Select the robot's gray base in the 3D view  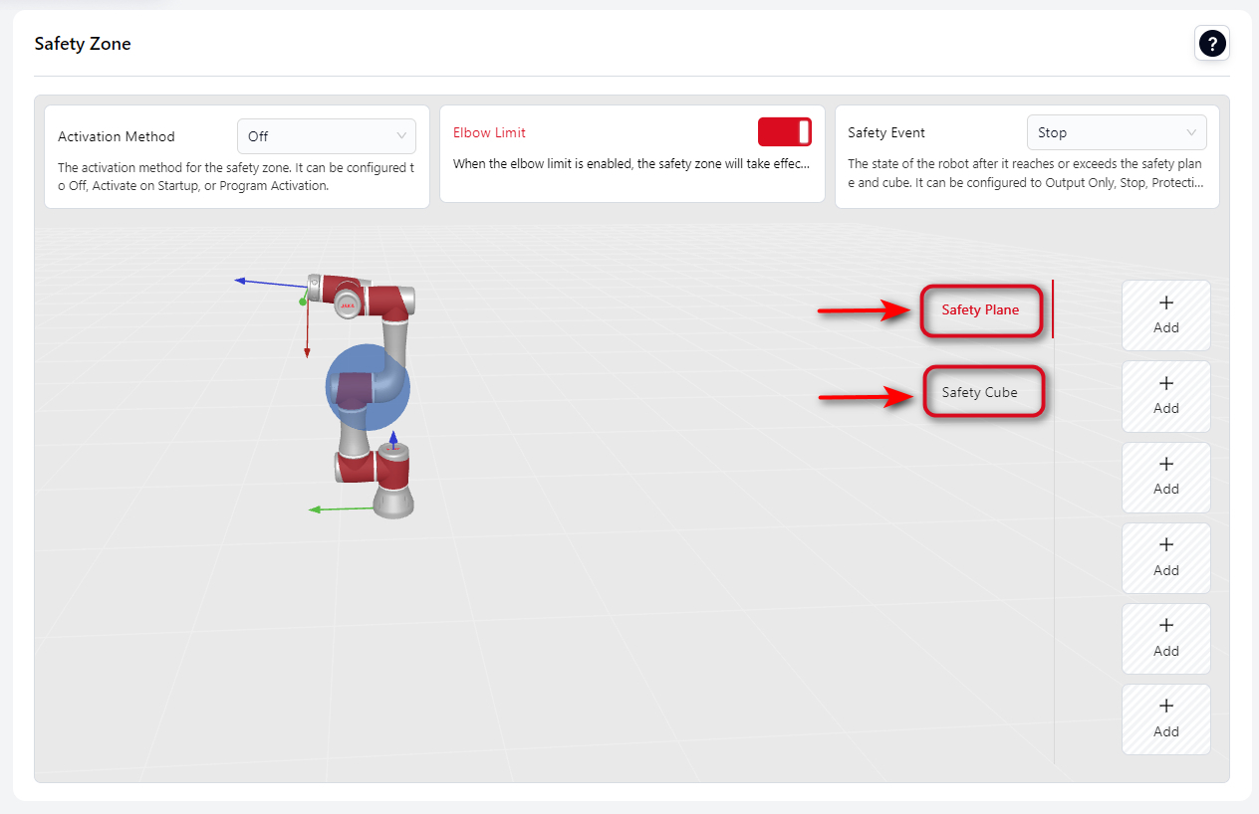point(393,501)
